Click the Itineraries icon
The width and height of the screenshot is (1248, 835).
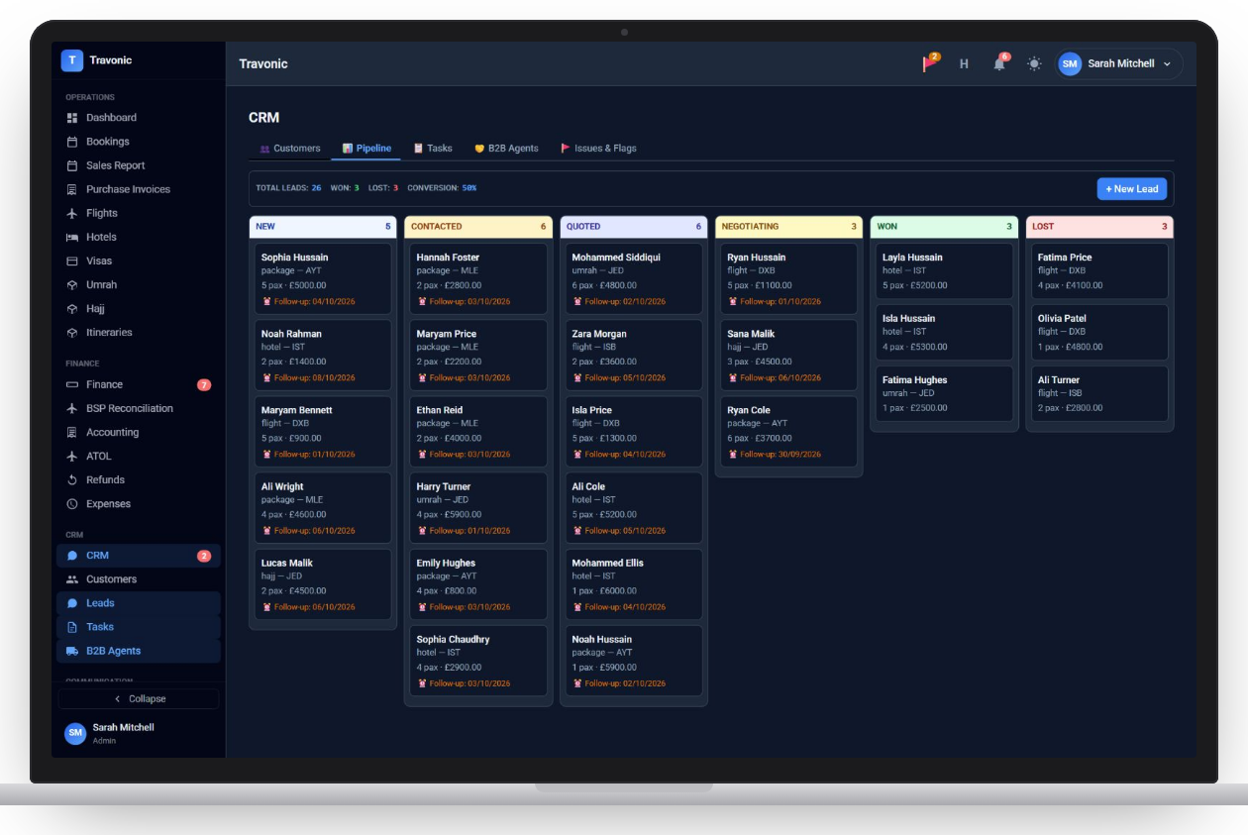[72, 333]
